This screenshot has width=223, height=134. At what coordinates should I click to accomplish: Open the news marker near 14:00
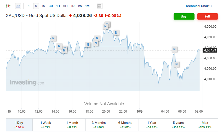tap(53, 38)
